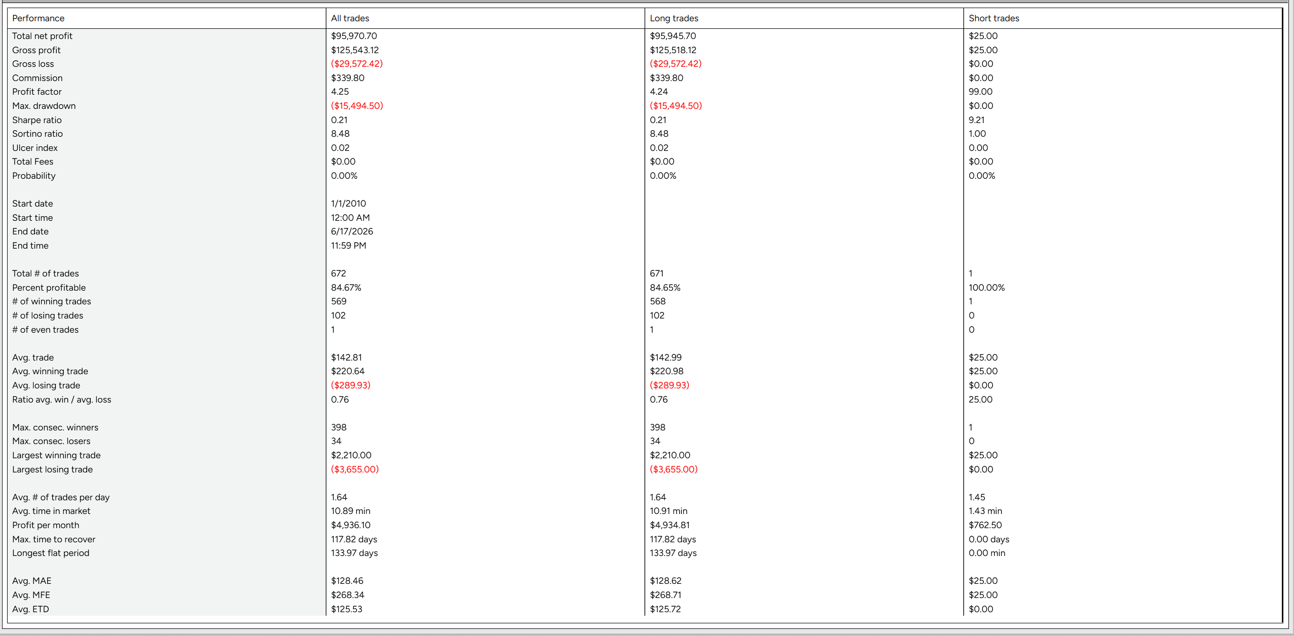Click the Profit factor row label
The height and width of the screenshot is (636, 1294).
pos(37,92)
